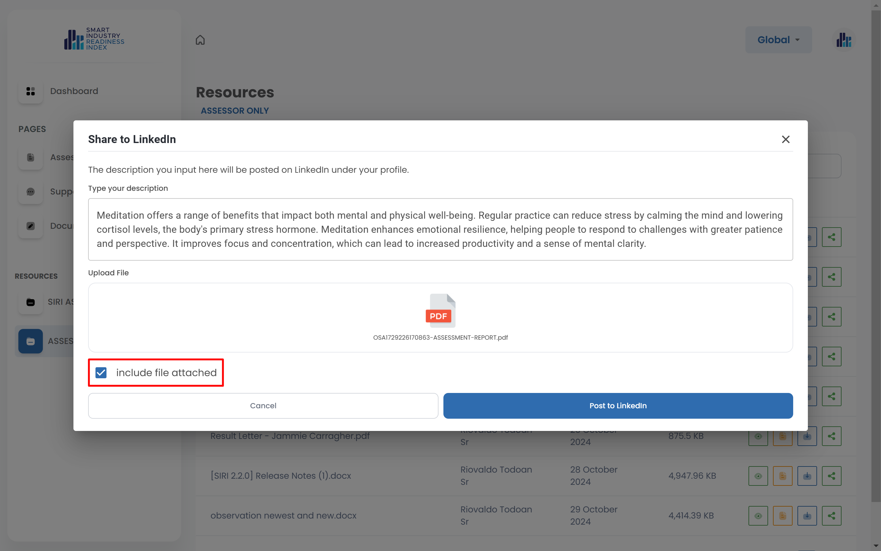This screenshot has width=881, height=551.
Task: Open orange document icon for observation file
Action: tap(782, 516)
